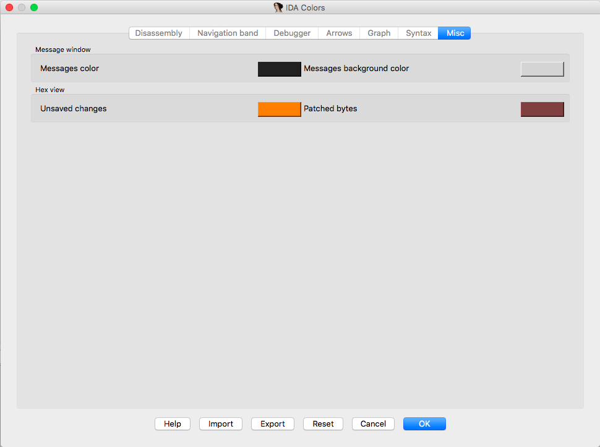Switch to the Syntax tab

click(418, 33)
